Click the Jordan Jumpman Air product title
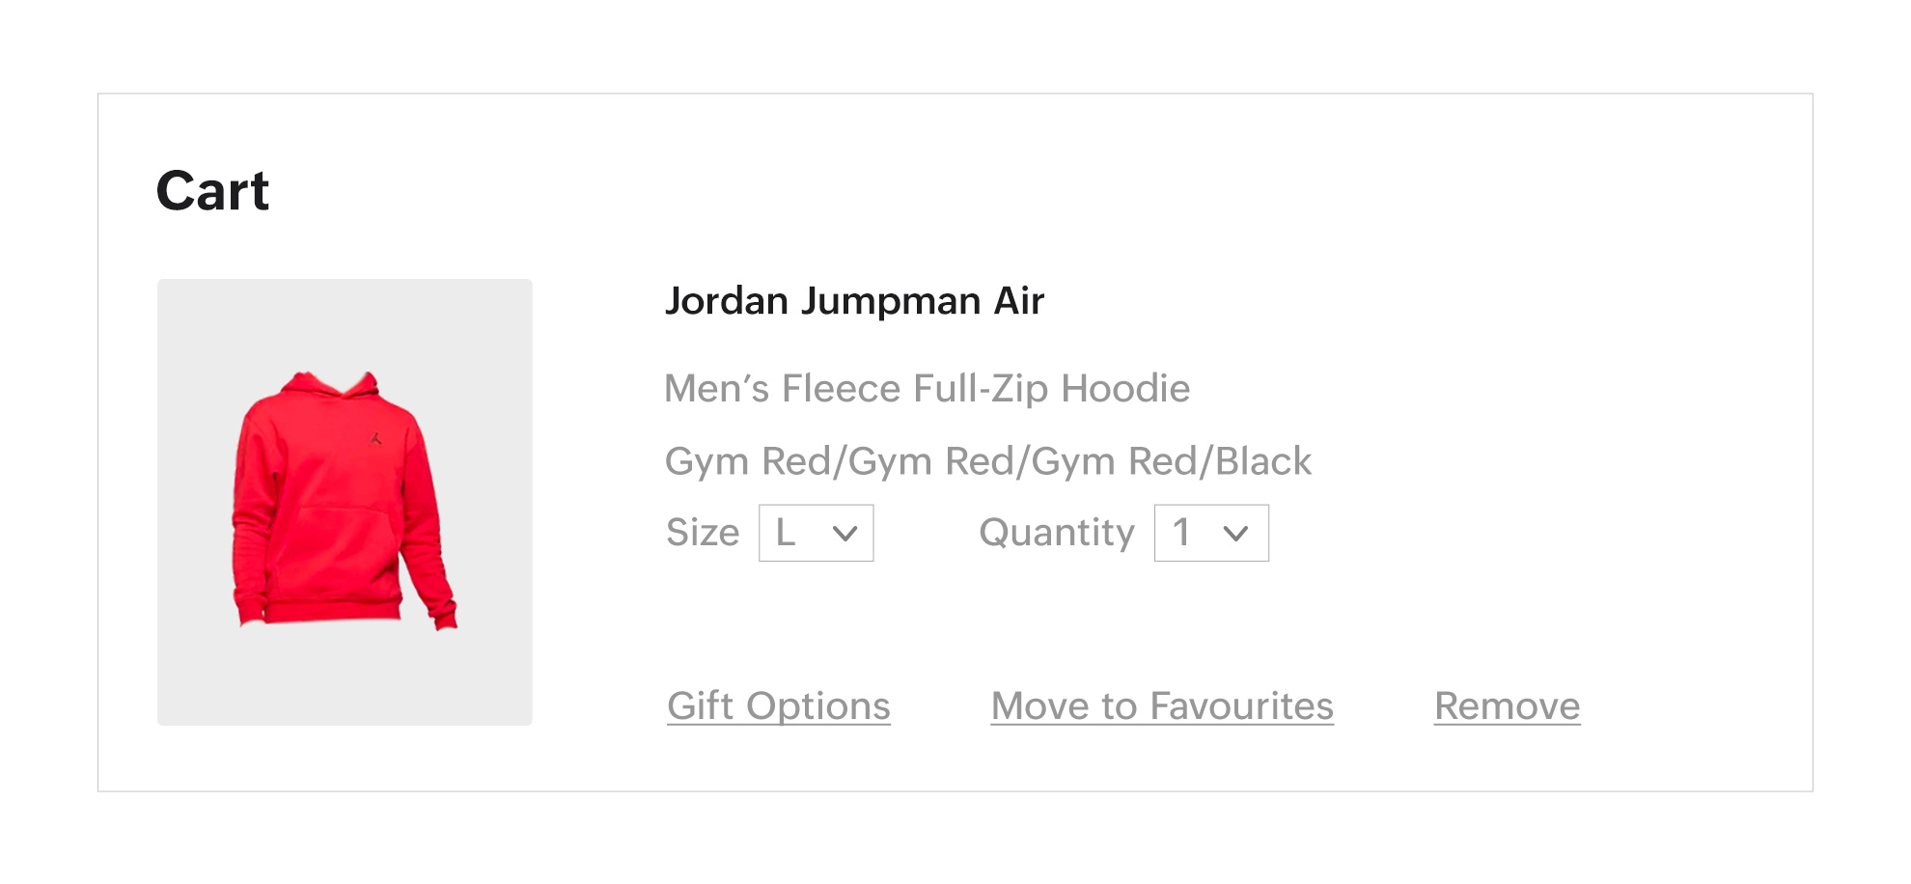1911x884 pixels. [x=855, y=301]
